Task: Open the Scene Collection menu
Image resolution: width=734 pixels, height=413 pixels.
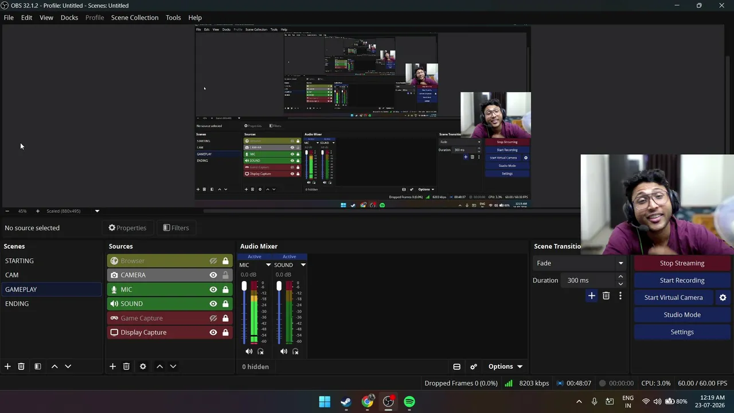Action: click(135, 18)
